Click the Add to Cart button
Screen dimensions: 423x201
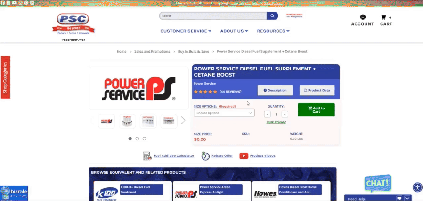point(316,110)
